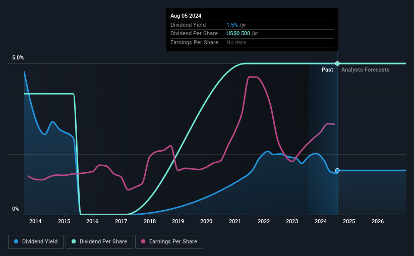Click the 2020 x-axis label

point(206,221)
